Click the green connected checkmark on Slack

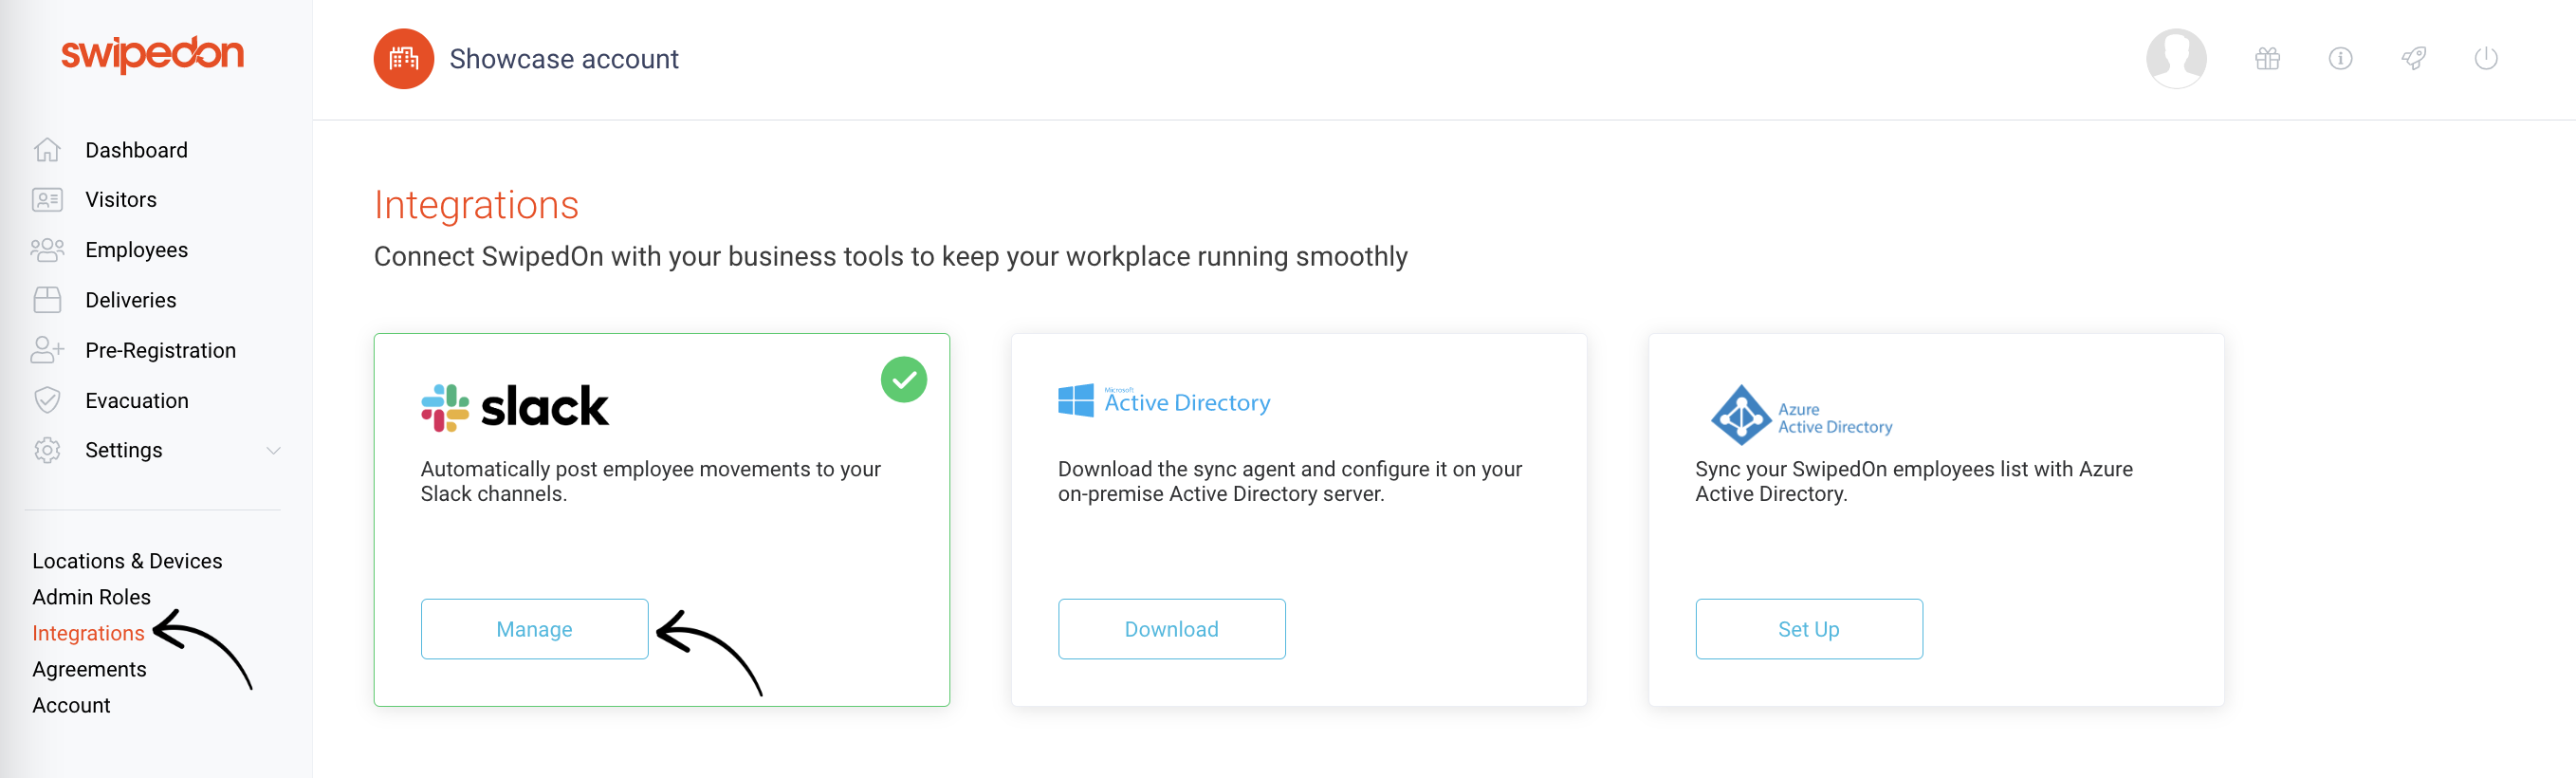click(903, 380)
